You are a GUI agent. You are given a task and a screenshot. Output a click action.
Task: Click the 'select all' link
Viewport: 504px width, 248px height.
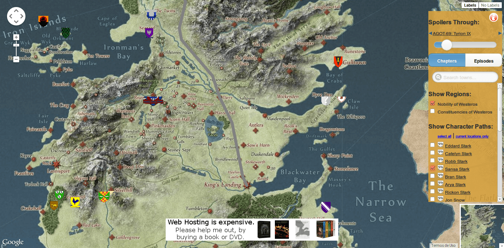coord(444,136)
